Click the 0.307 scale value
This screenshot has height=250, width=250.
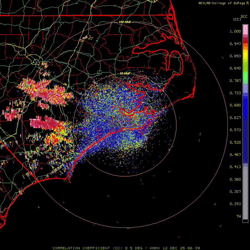pyautogui.click(x=235, y=192)
